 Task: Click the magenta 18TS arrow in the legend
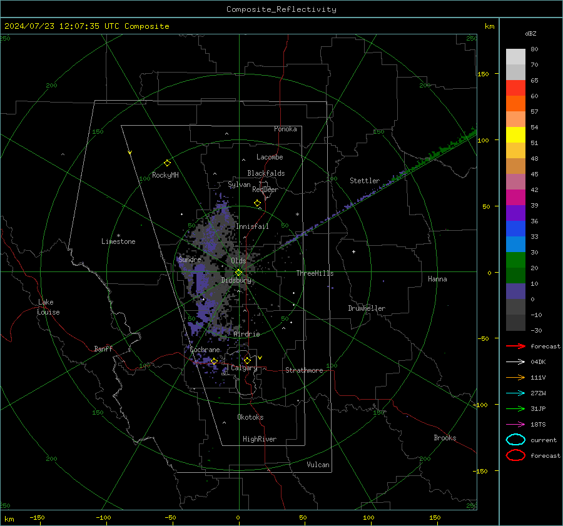coord(515,425)
